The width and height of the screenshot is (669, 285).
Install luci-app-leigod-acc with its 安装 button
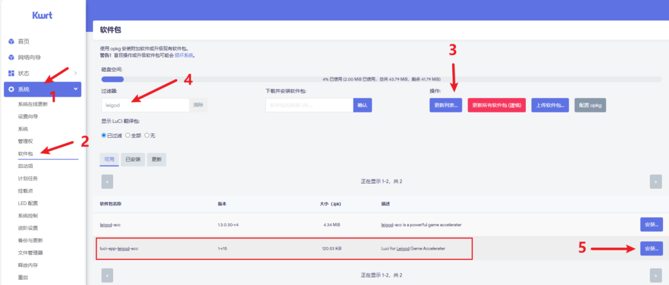coord(651,248)
